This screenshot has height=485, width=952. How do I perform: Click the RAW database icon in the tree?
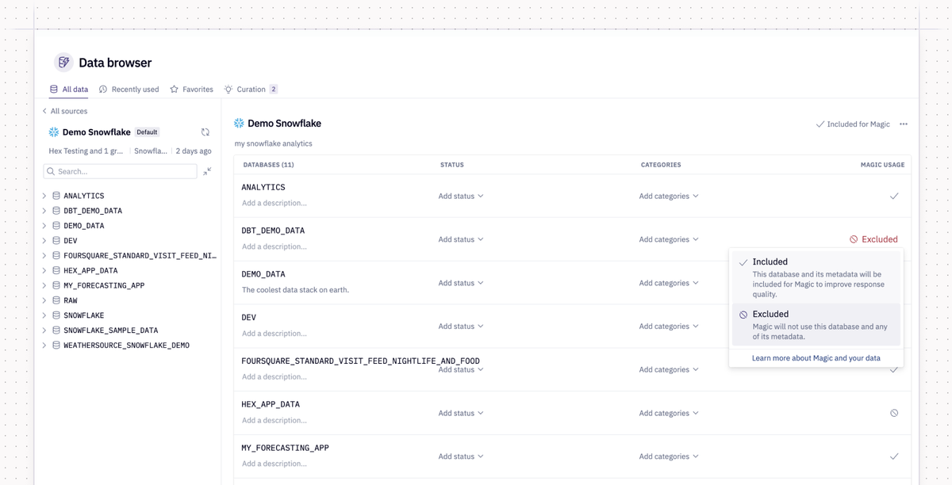tap(56, 300)
